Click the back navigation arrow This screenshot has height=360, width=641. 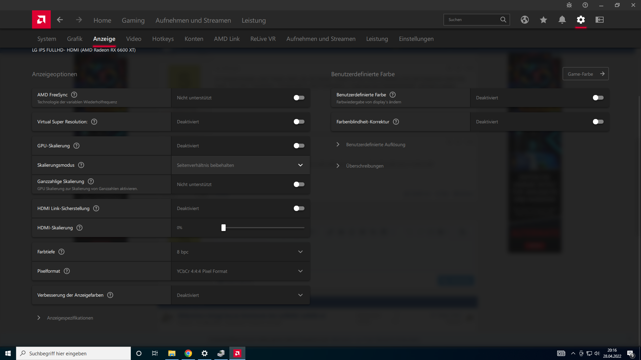pos(60,20)
